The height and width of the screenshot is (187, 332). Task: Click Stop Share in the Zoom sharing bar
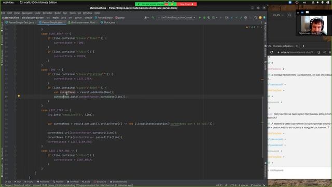(x=187, y=4)
